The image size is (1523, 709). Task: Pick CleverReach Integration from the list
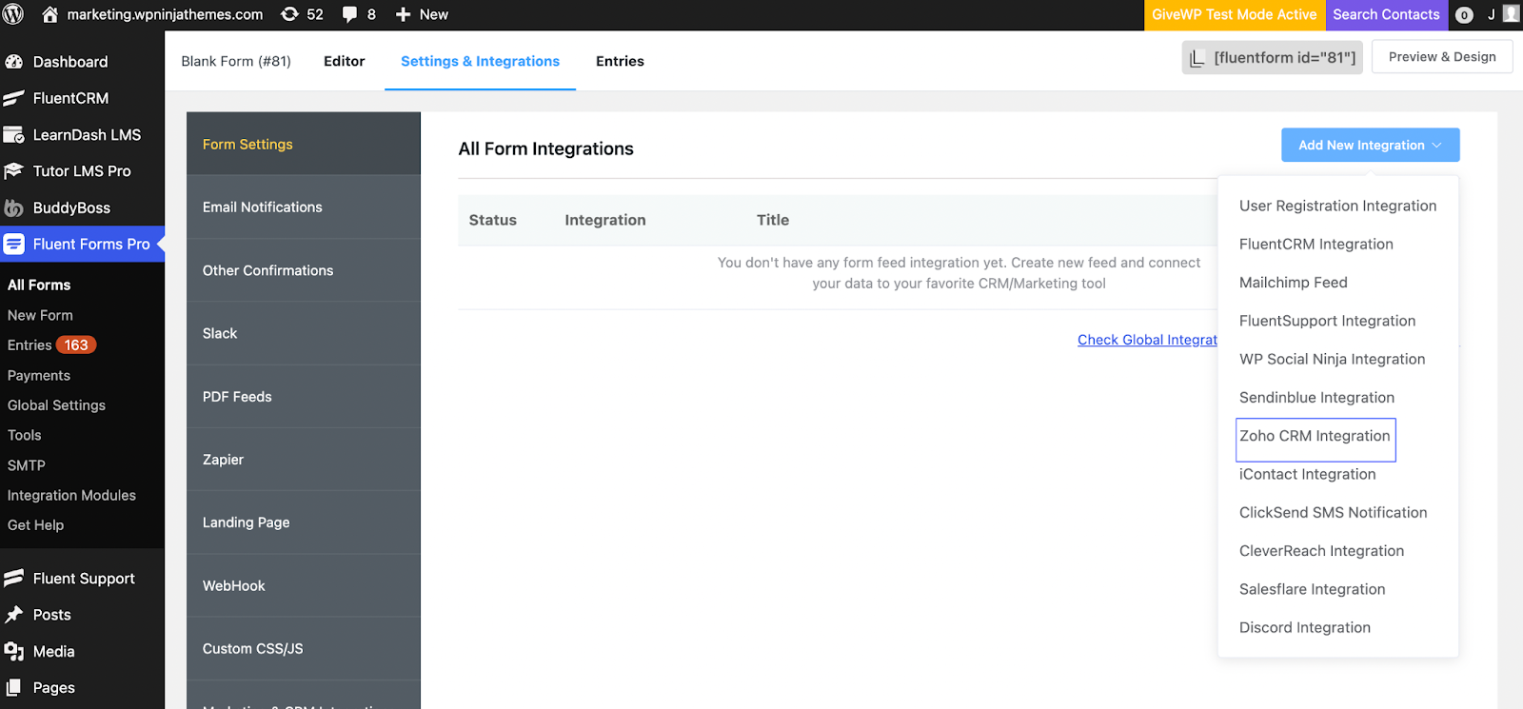click(x=1321, y=551)
